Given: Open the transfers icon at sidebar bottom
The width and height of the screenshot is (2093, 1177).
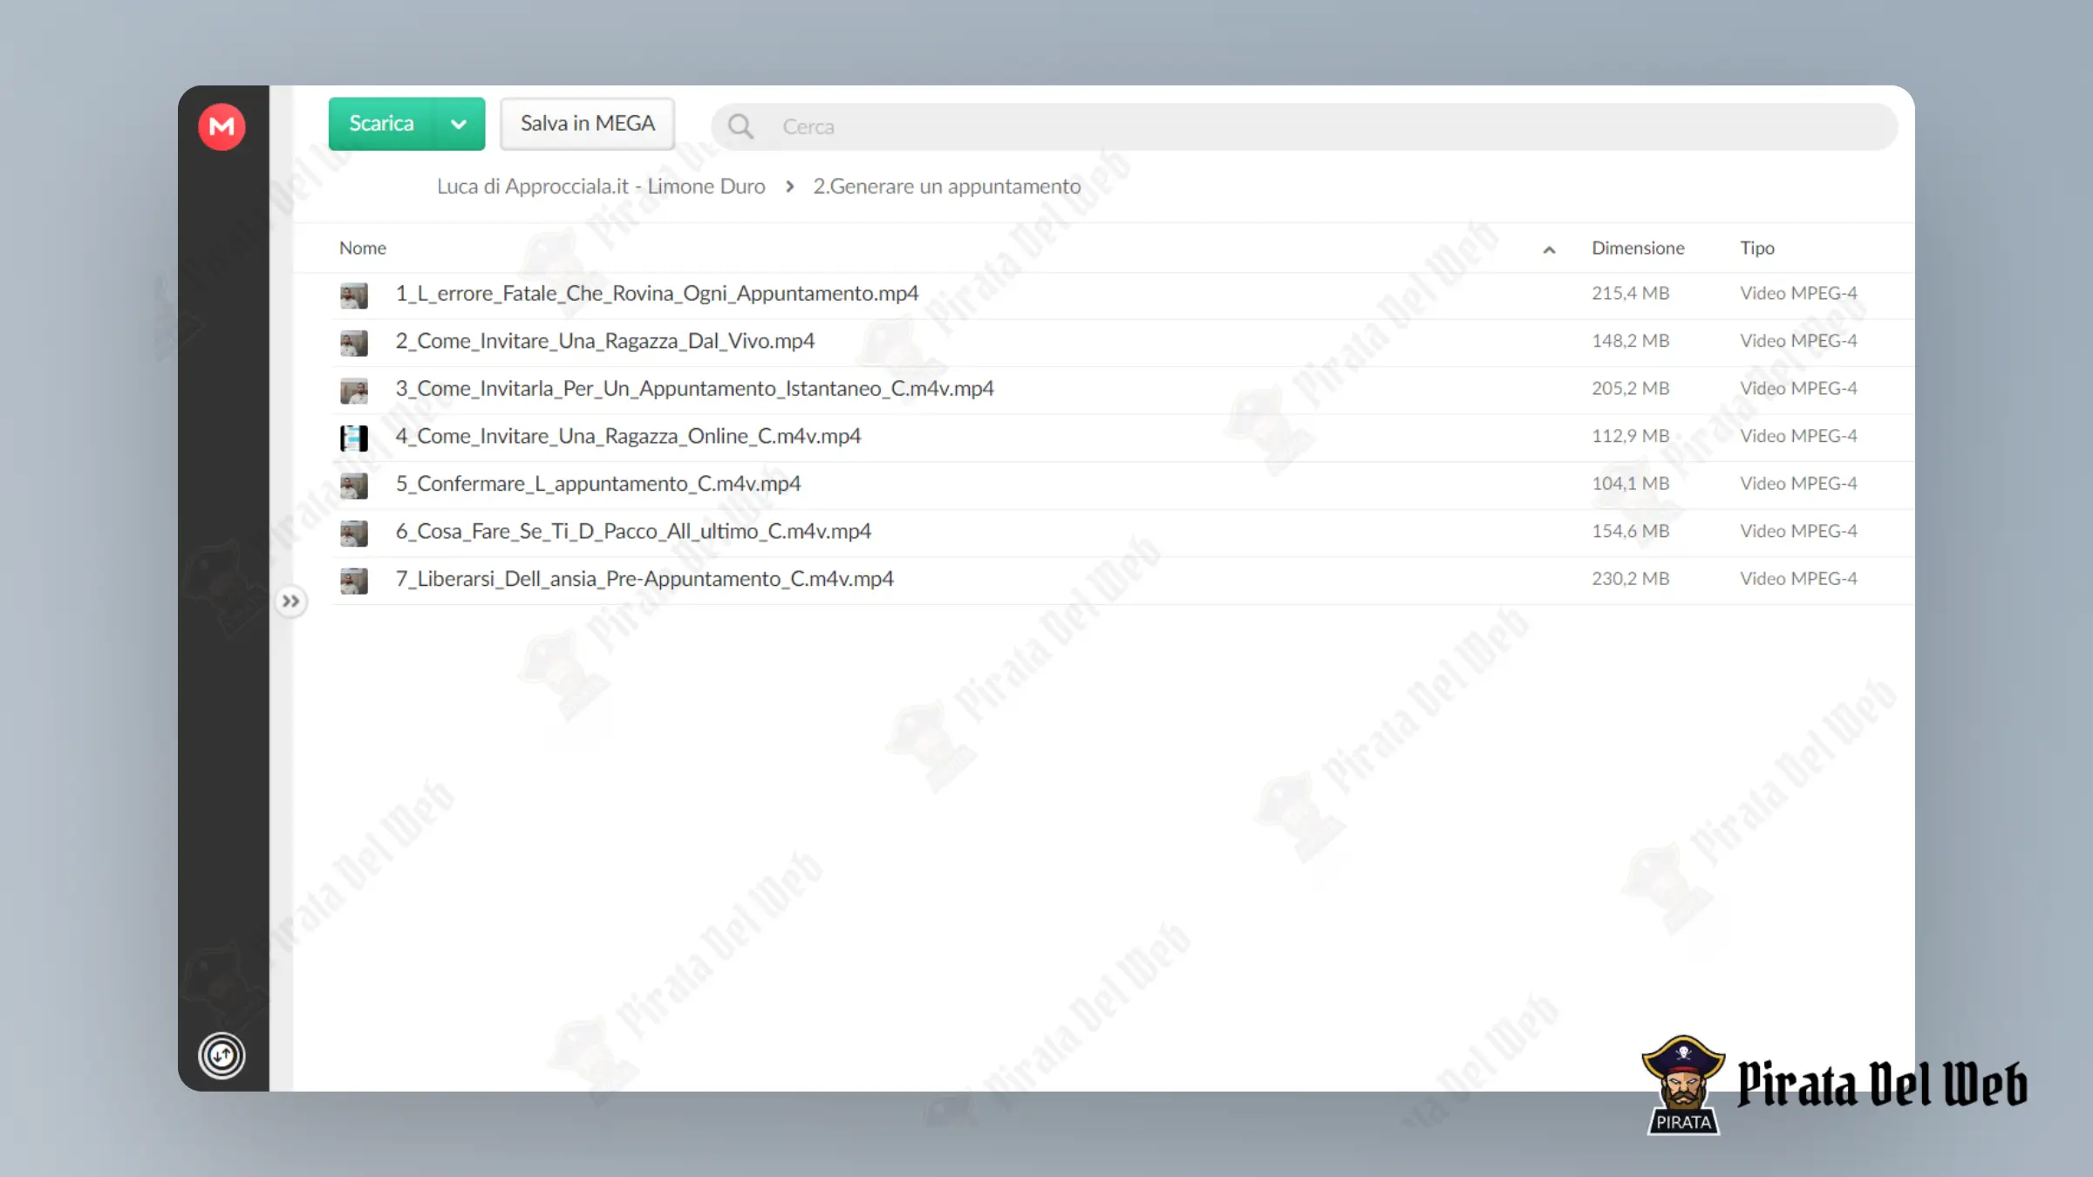Looking at the screenshot, I should coord(222,1056).
